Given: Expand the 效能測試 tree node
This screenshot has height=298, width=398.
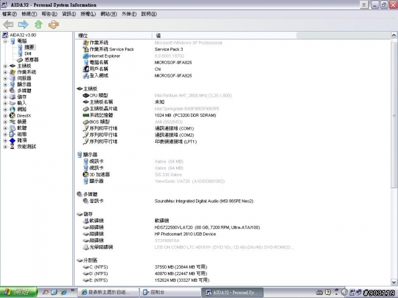Looking at the screenshot, I should click(5, 147).
